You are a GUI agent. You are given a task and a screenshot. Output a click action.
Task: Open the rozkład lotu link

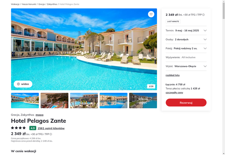pyautogui.click(x=172, y=75)
